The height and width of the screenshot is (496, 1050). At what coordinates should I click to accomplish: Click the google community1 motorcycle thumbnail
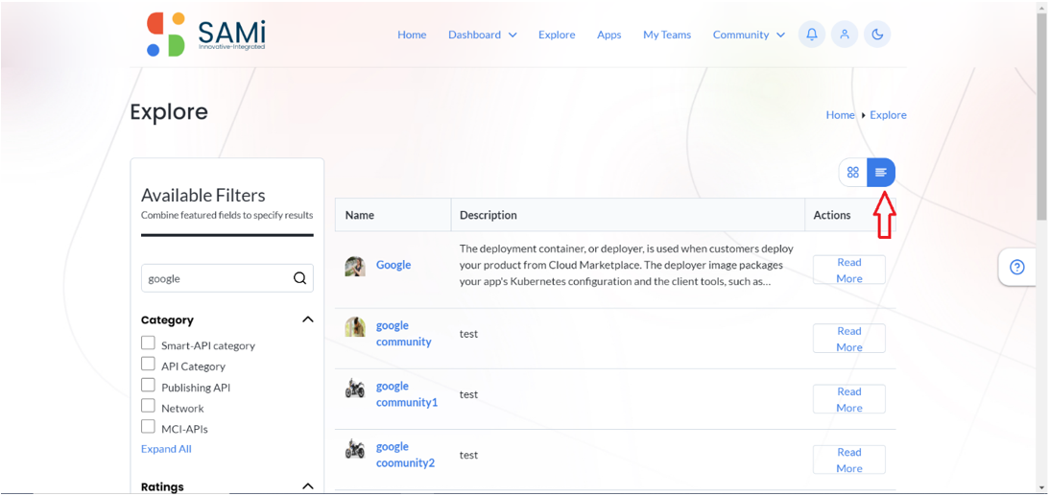pos(355,388)
